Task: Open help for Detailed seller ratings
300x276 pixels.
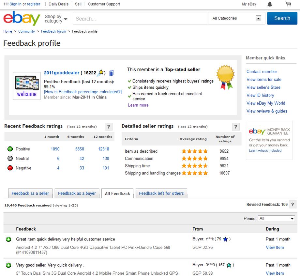Action: coord(236,127)
